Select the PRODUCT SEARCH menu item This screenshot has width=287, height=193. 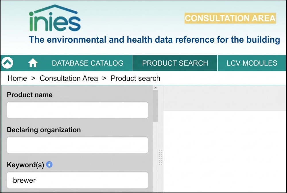175,63
